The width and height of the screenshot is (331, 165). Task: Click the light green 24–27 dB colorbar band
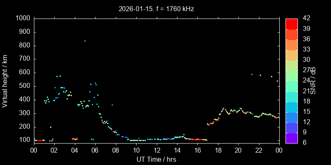tap(291, 76)
